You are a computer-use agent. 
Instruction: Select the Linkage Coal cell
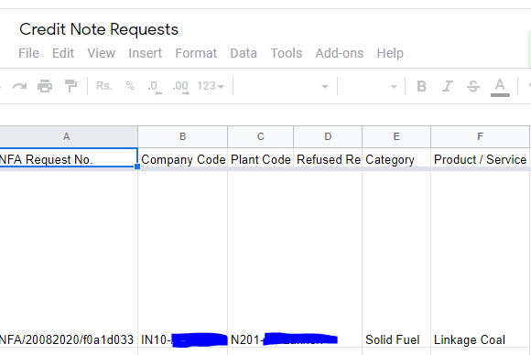[480, 339]
